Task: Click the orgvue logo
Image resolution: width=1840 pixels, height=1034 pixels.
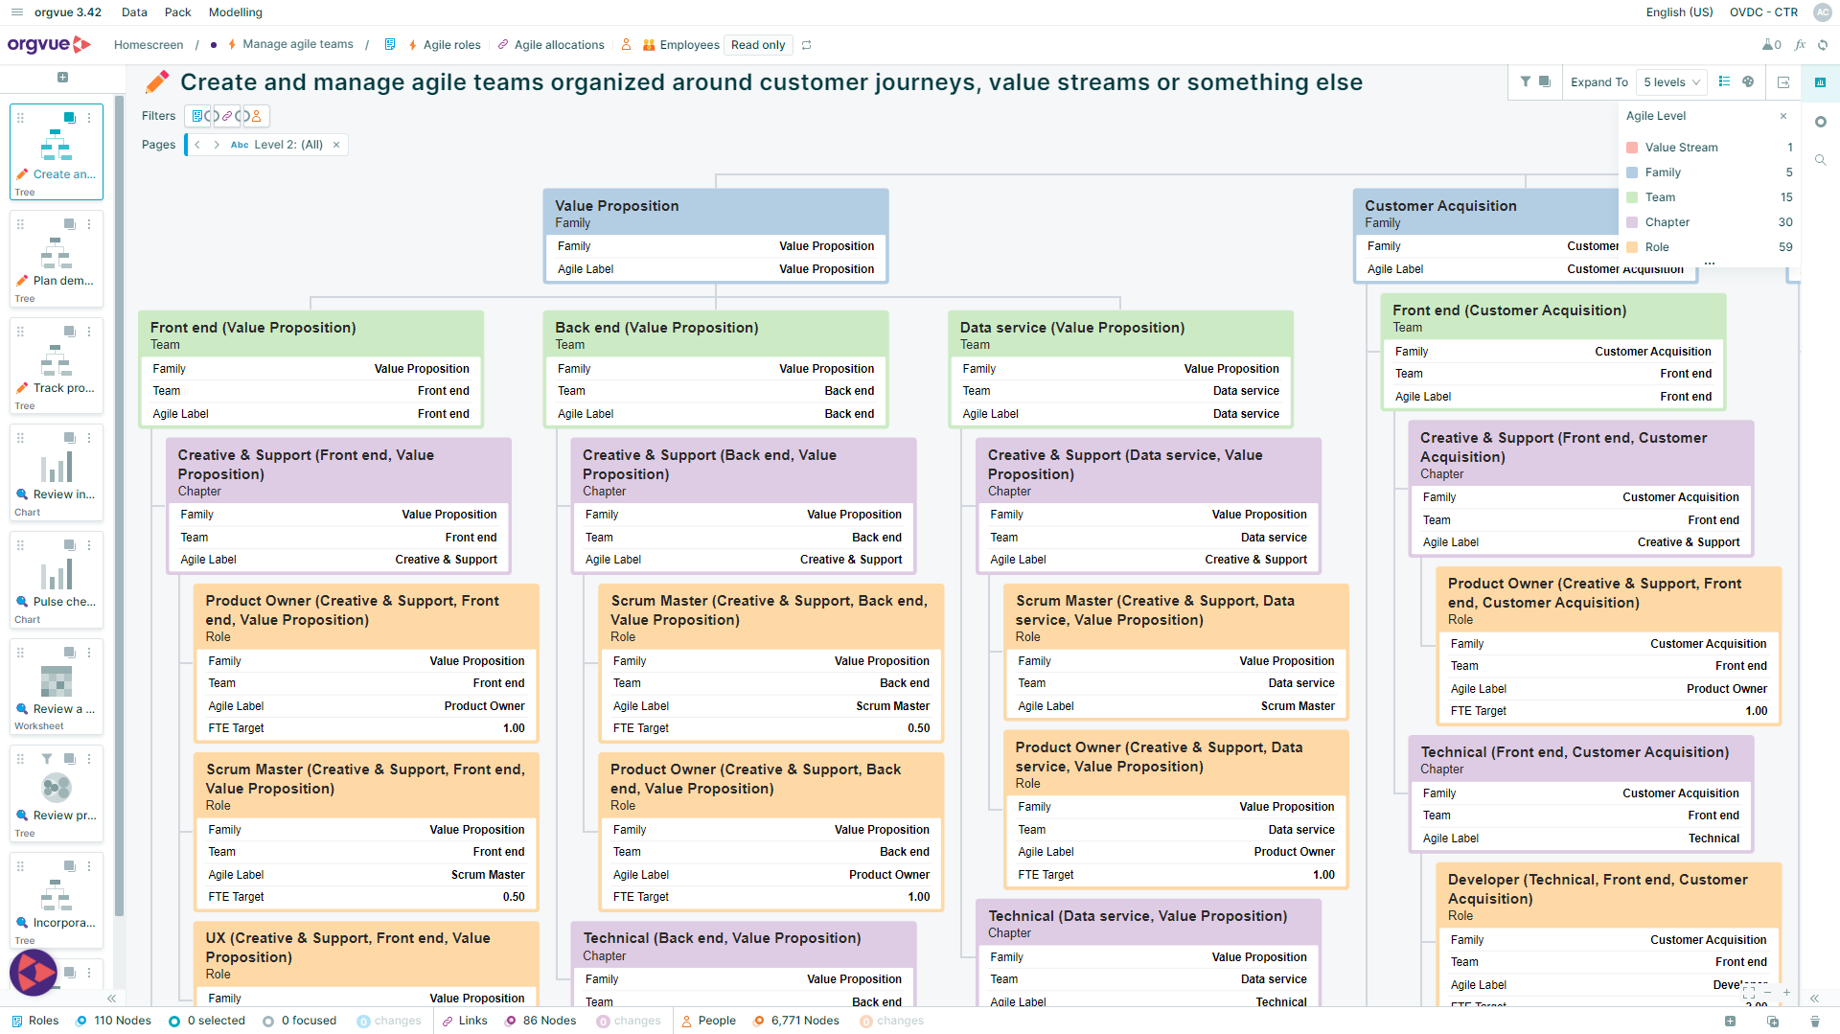Action: click(48, 44)
